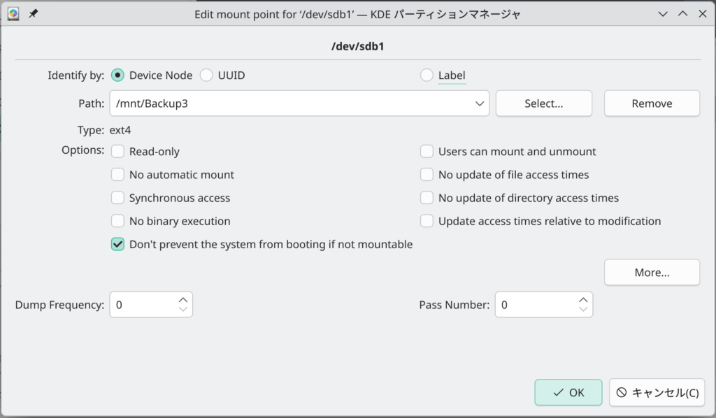
Task: Enable Users can mount and unmount
Action: tap(427, 152)
